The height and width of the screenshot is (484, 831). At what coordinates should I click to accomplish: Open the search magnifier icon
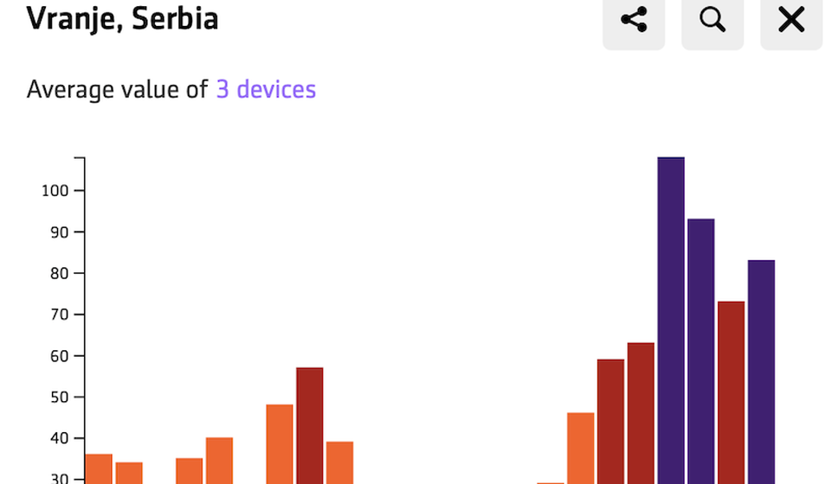pyautogui.click(x=712, y=20)
